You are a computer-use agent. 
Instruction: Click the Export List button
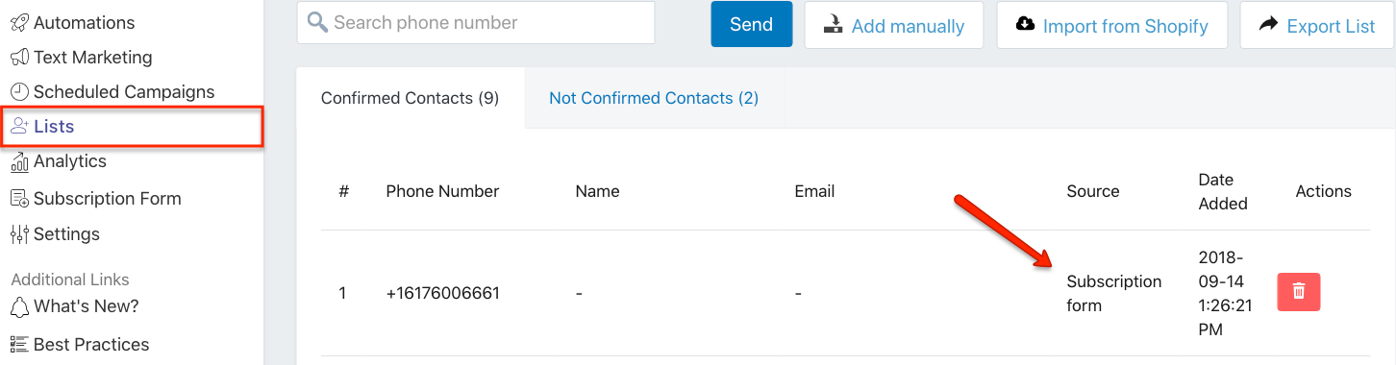click(x=1317, y=25)
